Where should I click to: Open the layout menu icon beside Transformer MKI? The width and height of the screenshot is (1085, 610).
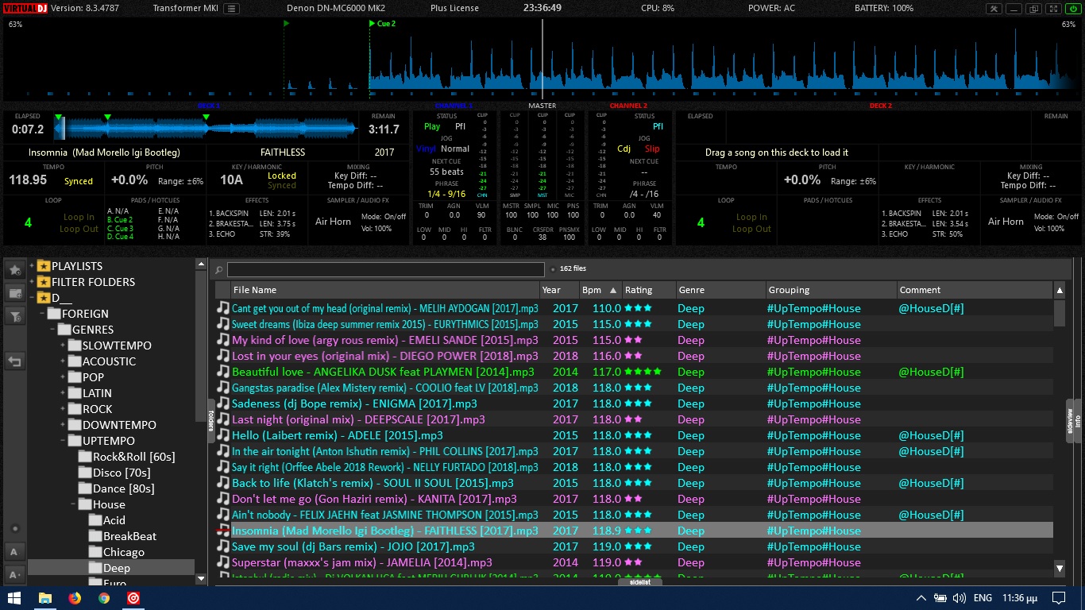tap(230, 9)
